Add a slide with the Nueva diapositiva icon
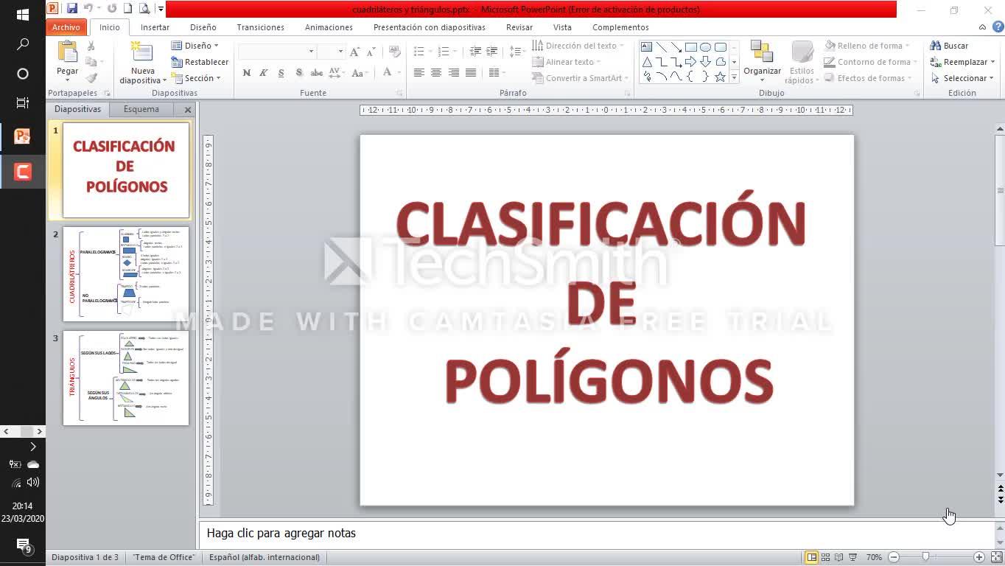 click(142, 52)
